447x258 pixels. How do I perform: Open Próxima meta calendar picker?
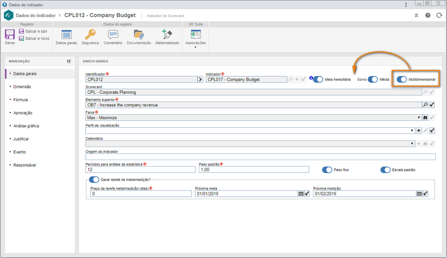tap(301, 194)
